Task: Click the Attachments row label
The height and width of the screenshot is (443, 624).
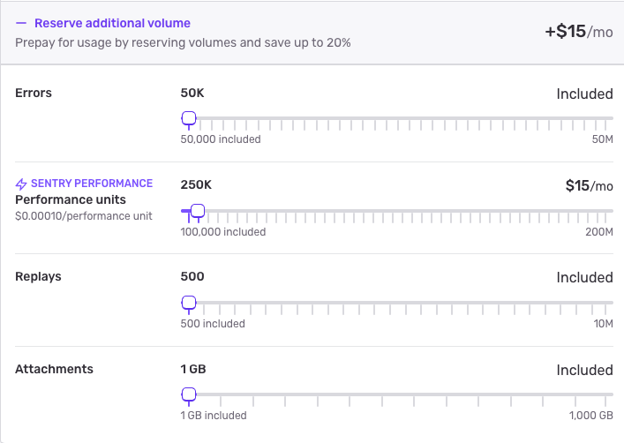Action: coord(54,369)
